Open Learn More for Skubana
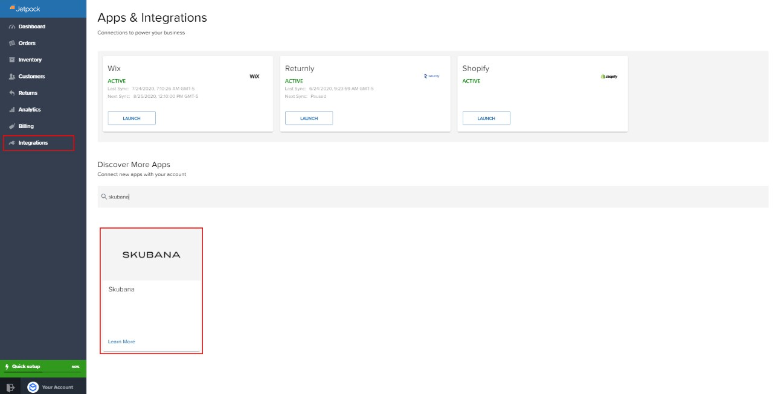 coord(121,341)
